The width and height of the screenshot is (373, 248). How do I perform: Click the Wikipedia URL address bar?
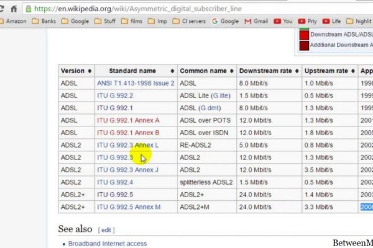[198, 9]
